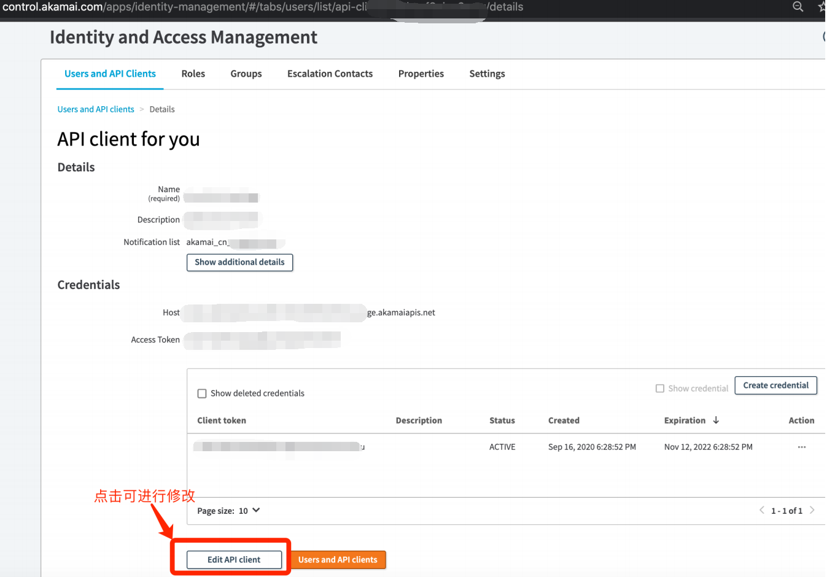Image resolution: width=827 pixels, height=577 pixels.
Task: Click Users and API clients breadcrumb link
Action: [96, 109]
